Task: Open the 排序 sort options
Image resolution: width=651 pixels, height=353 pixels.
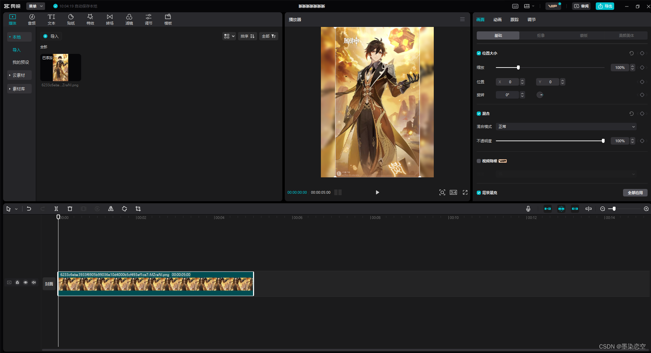Action: tap(248, 36)
